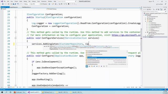Open Solution Explorer Home view
The height and width of the screenshot is (94, 168).
(148, 9)
